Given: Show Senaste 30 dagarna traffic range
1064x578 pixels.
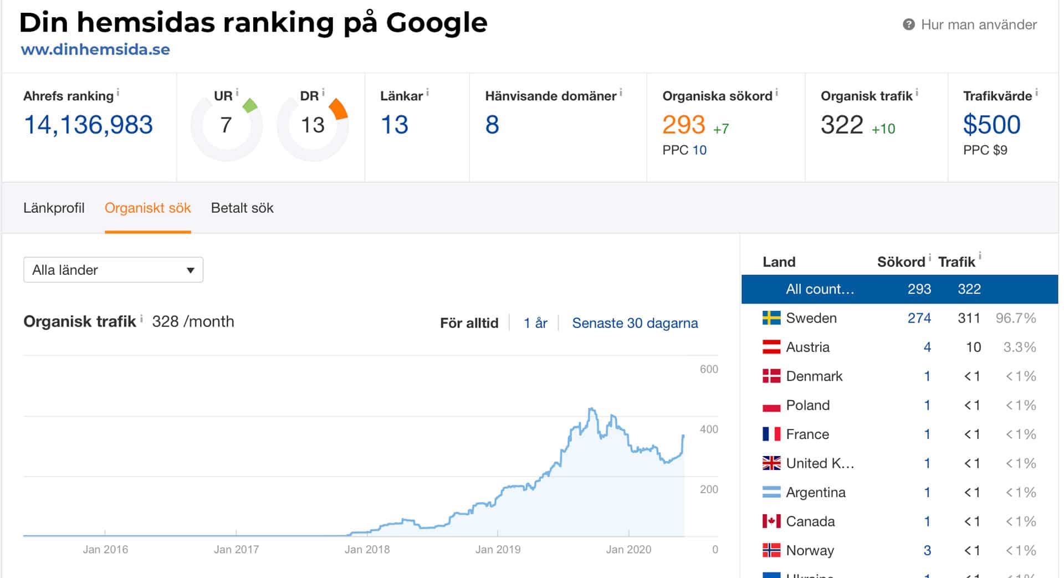Looking at the screenshot, I should (x=635, y=323).
